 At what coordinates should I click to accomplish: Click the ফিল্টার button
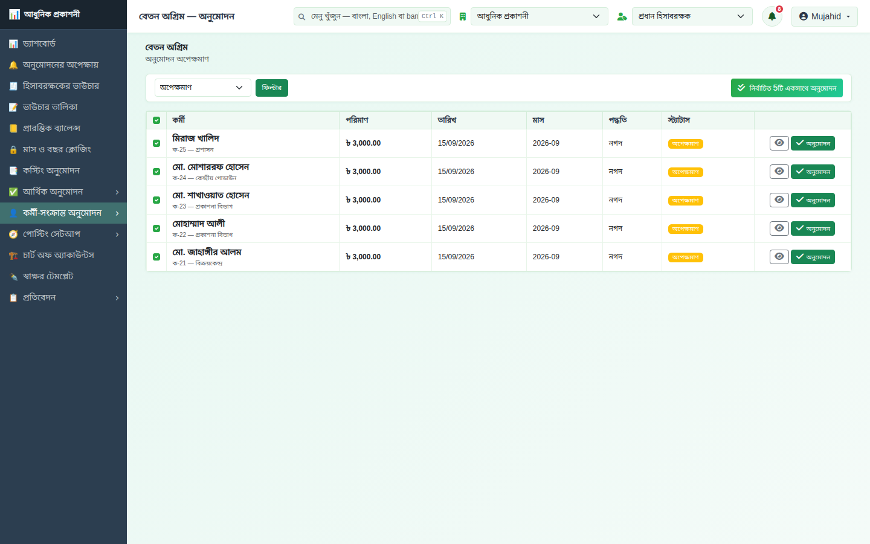272,88
